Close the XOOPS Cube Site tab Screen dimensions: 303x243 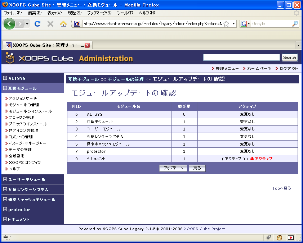click(x=87, y=45)
